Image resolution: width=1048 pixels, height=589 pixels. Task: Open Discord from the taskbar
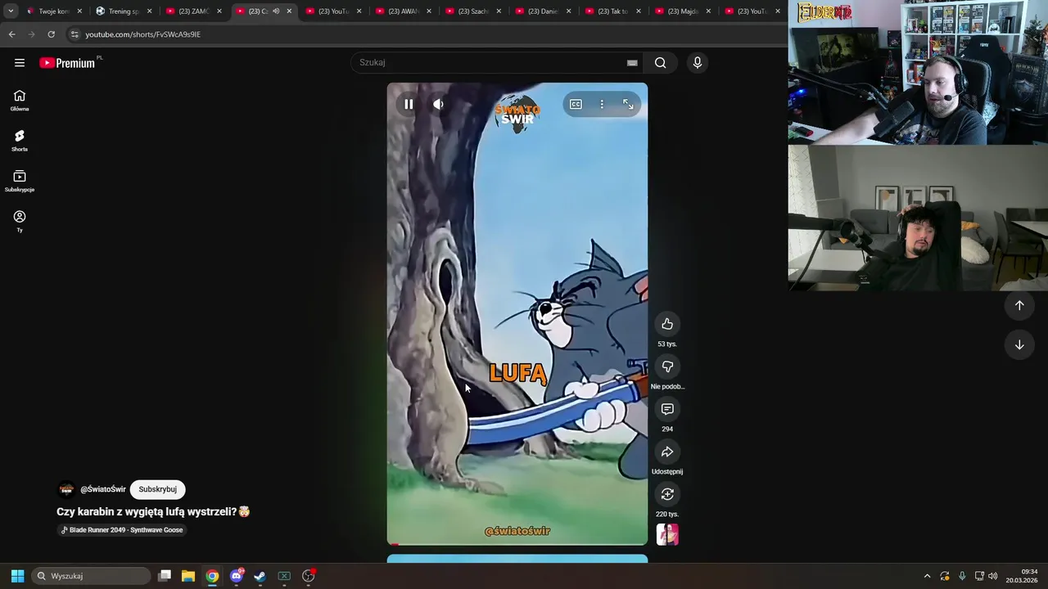(236, 576)
